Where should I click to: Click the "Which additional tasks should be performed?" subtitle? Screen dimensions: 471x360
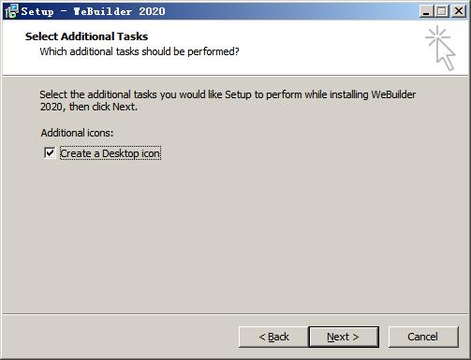pos(140,51)
